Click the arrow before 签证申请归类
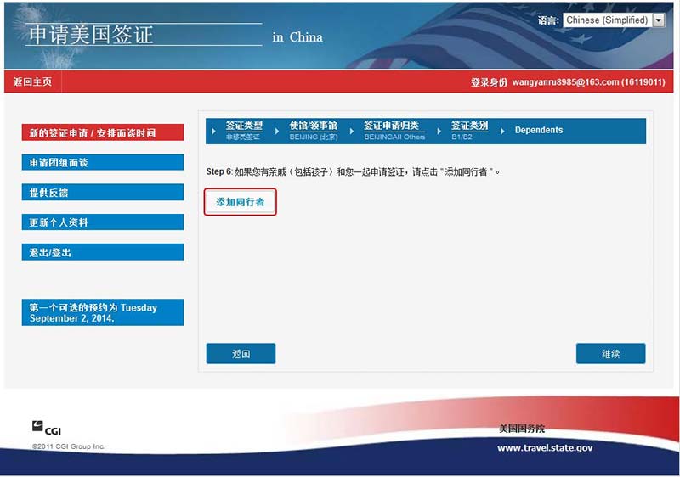Image resolution: width=680 pixels, height=477 pixels. coord(351,131)
